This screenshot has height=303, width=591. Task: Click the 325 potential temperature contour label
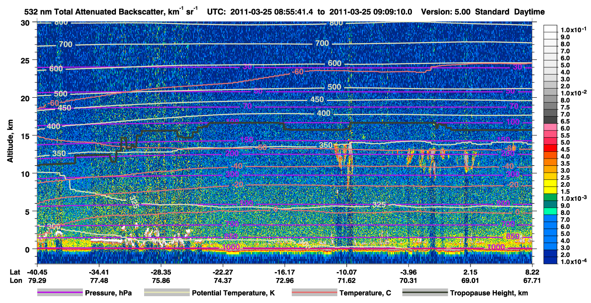[378, 205]
